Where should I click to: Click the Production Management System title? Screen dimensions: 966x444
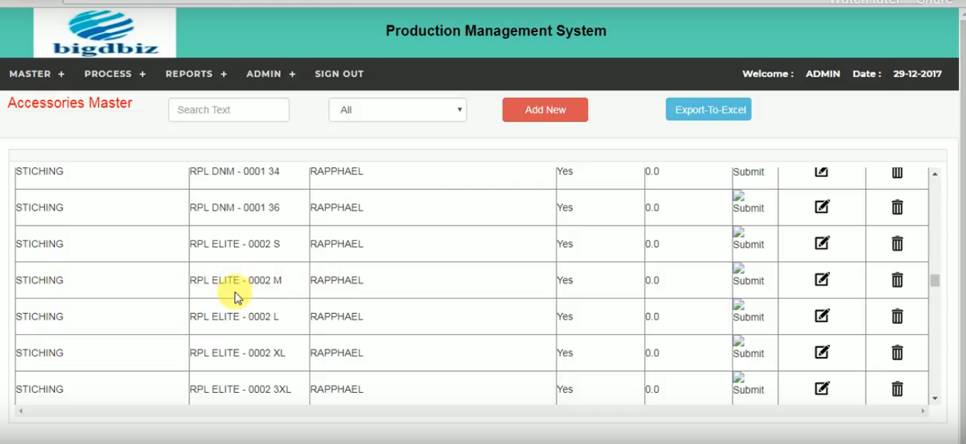tap(496, 31)
